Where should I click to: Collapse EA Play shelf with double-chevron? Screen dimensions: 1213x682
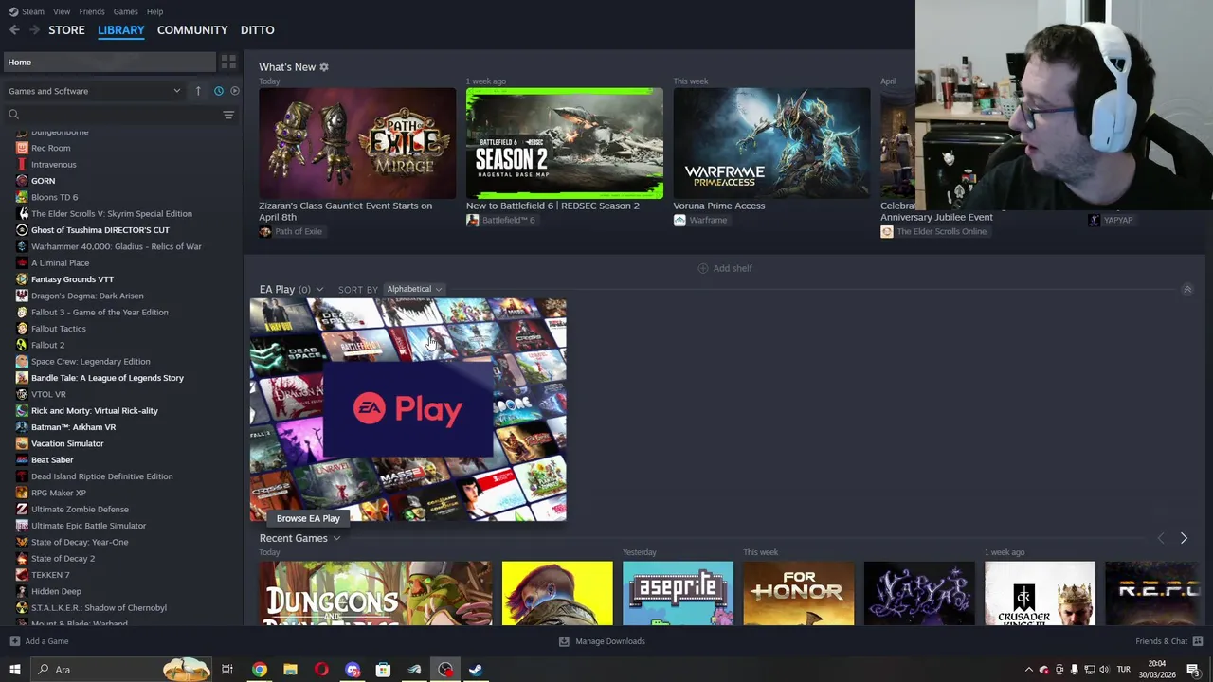coord(1187,289)
